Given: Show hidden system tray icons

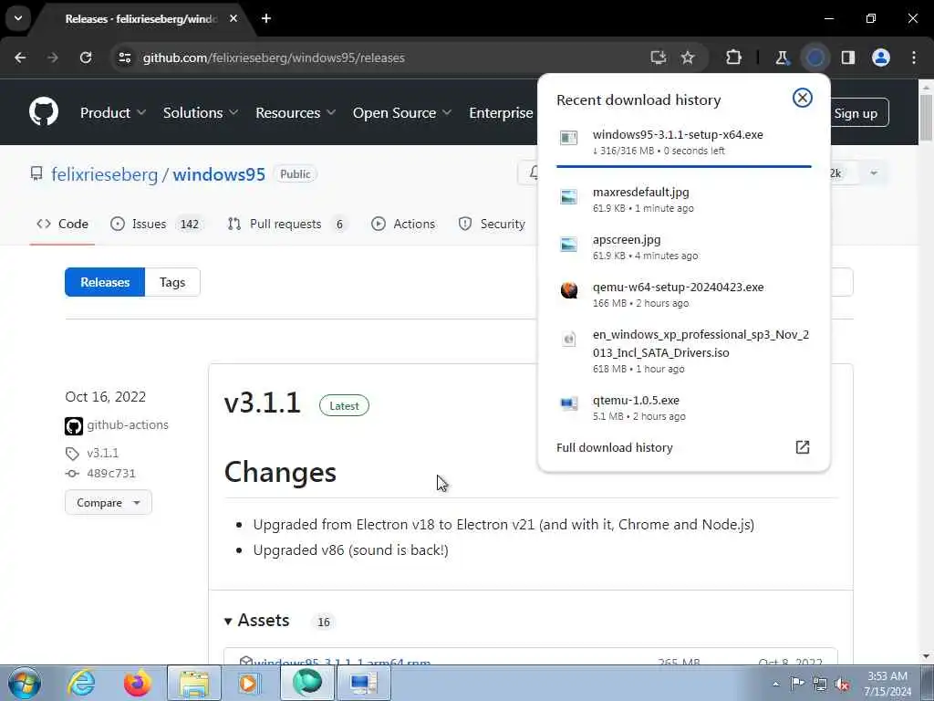Looking at the screenshot, I should tap(775, 684).
